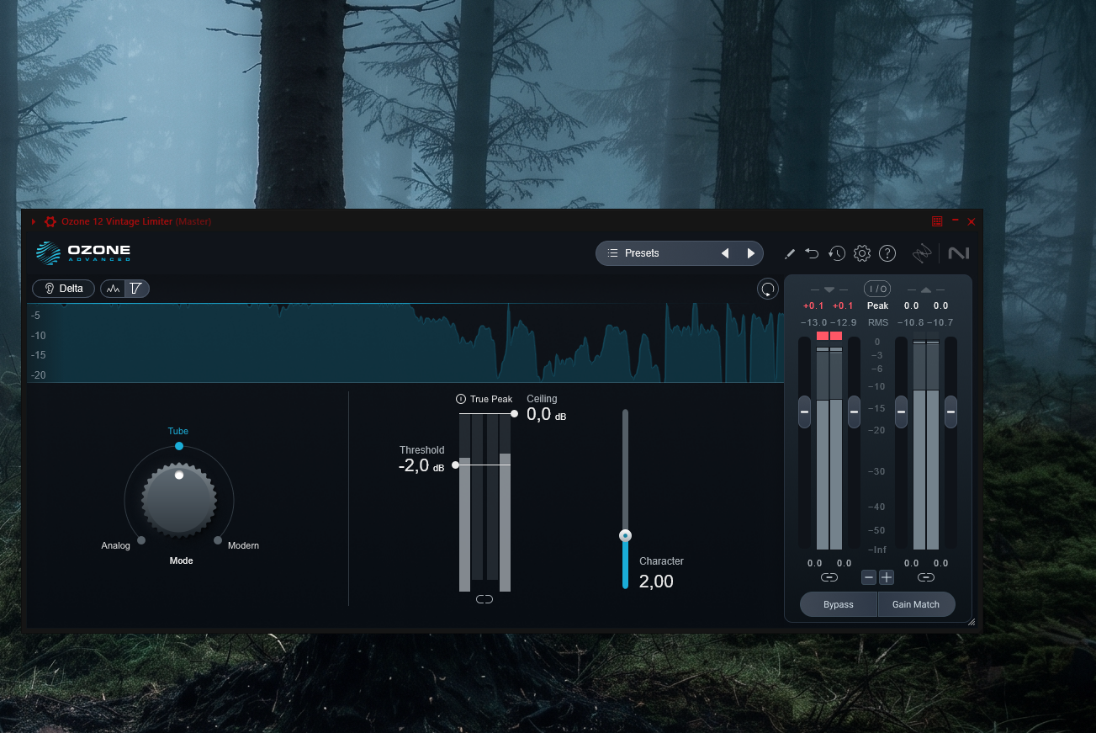
Task: Click the right input gain slider handle
Action: coord(854,412)
